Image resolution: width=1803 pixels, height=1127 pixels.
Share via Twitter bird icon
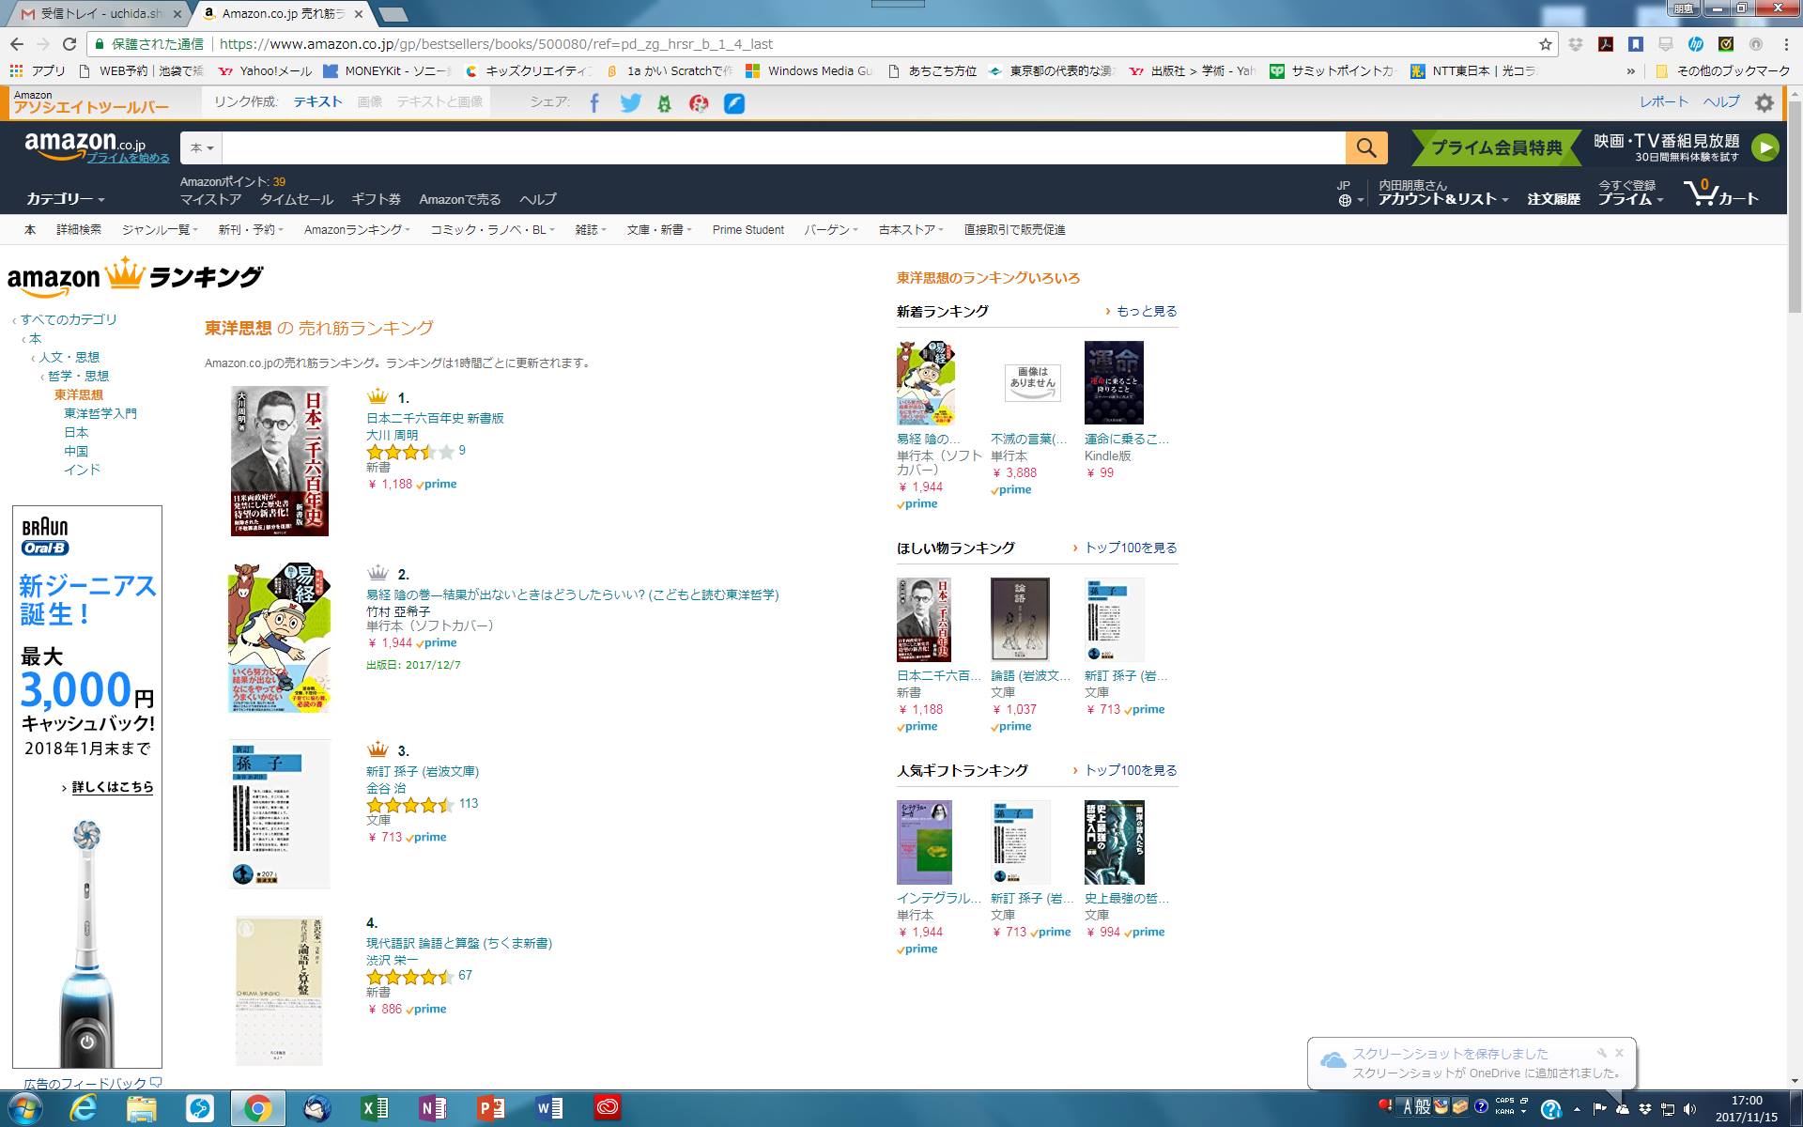pos(630,103)
